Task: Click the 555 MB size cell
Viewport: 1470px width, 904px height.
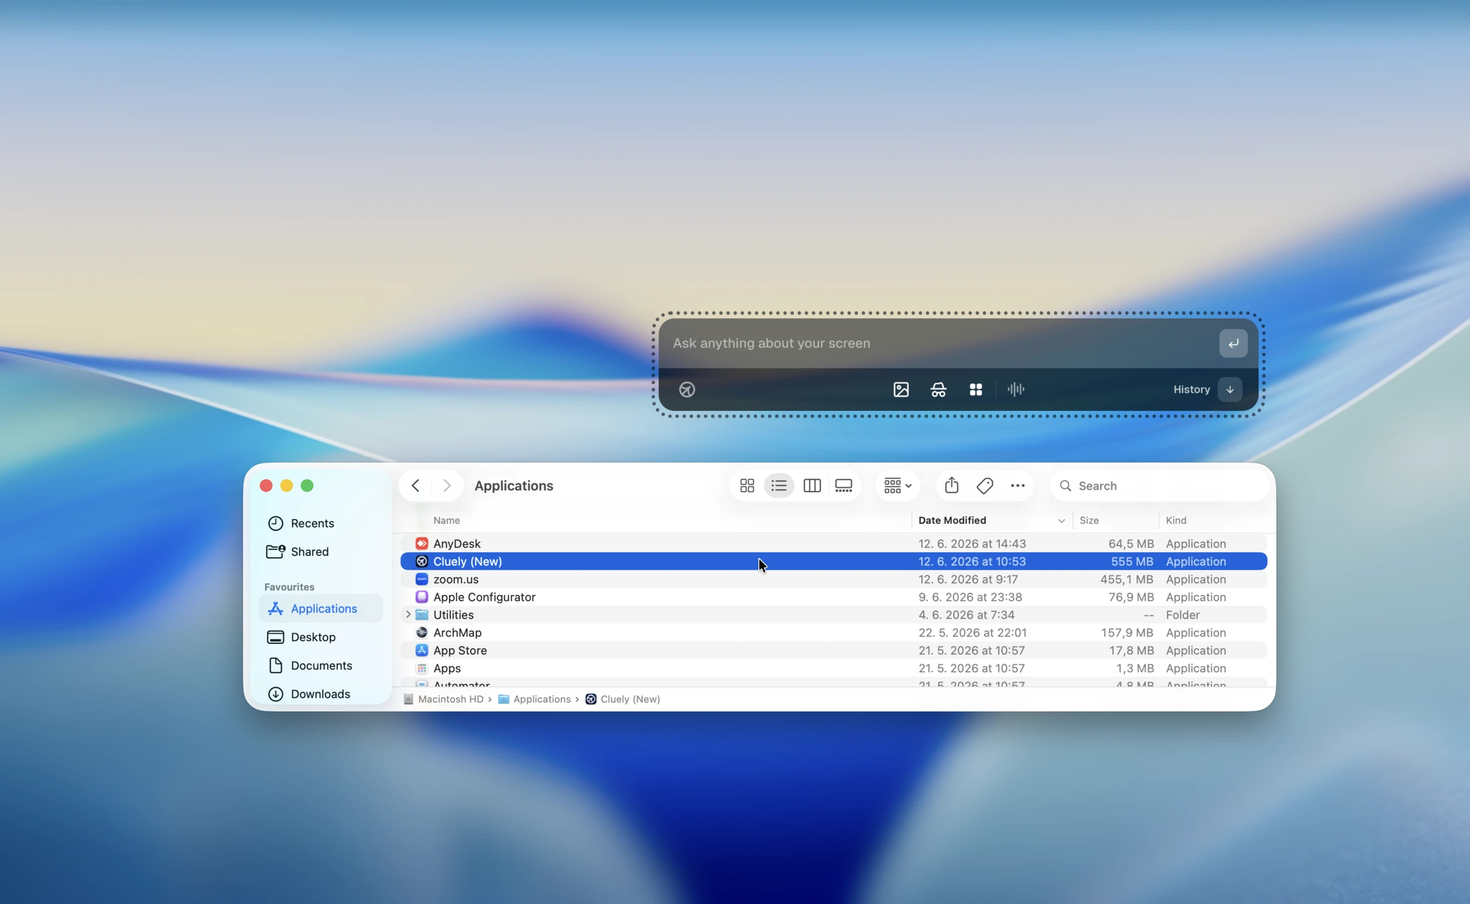Action: [1132, 561]
